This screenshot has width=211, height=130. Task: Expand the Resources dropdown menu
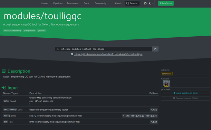73,3
